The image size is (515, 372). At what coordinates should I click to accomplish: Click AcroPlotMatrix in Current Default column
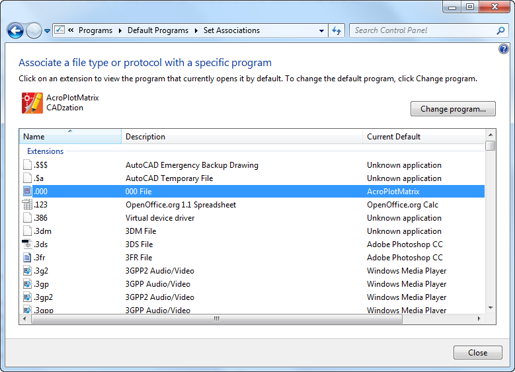[393, 192]
